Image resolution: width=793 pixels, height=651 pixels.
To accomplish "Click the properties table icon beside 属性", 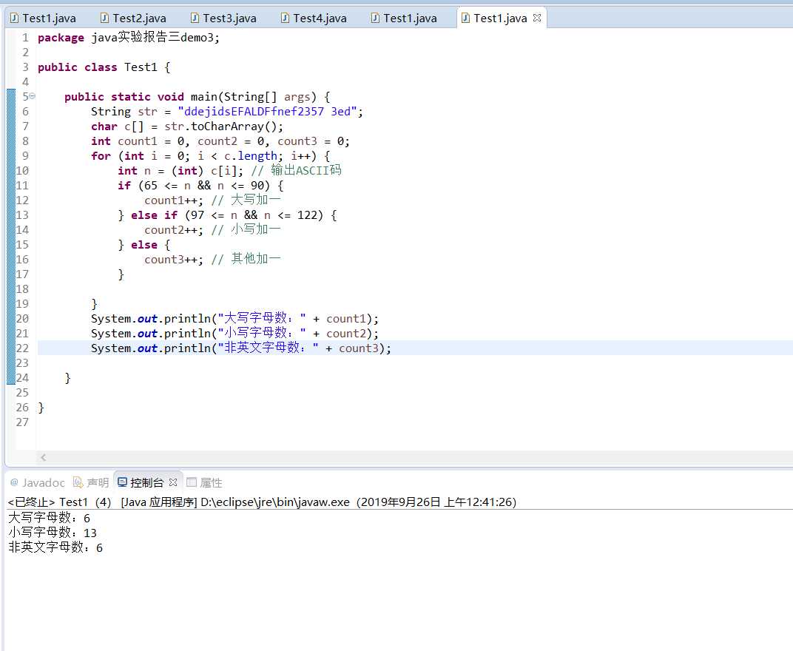I will click(x=191, y=482).
